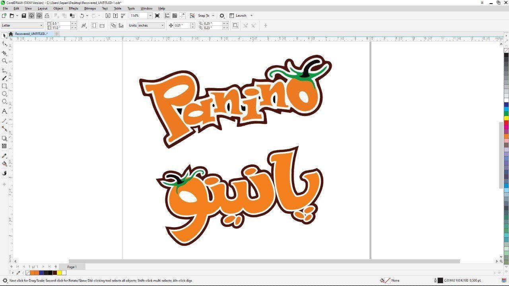Open the Bitmaps menu
This screenshot has height=286, width=509.
pos(90,8)
